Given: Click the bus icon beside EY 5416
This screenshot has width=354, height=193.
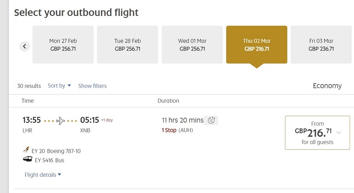Looking at the screenshot, I should click(27, 159).
